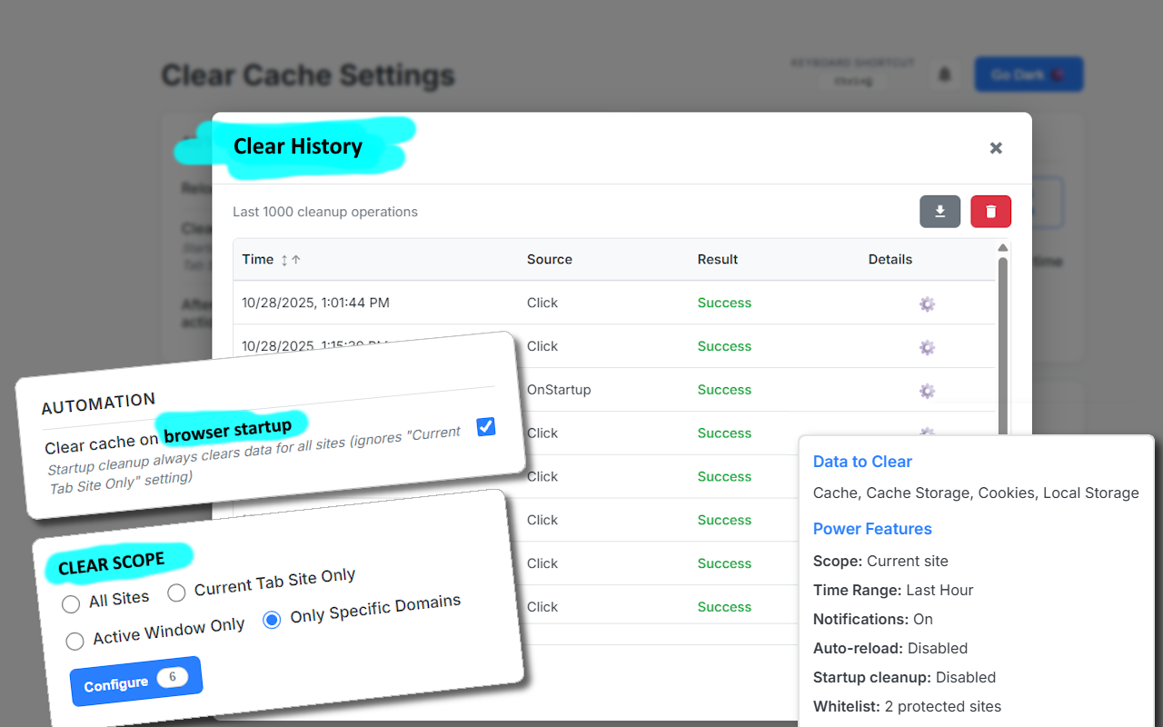
Task: Click the 'Scope: Current site' detail
Action: pos(880,562)
